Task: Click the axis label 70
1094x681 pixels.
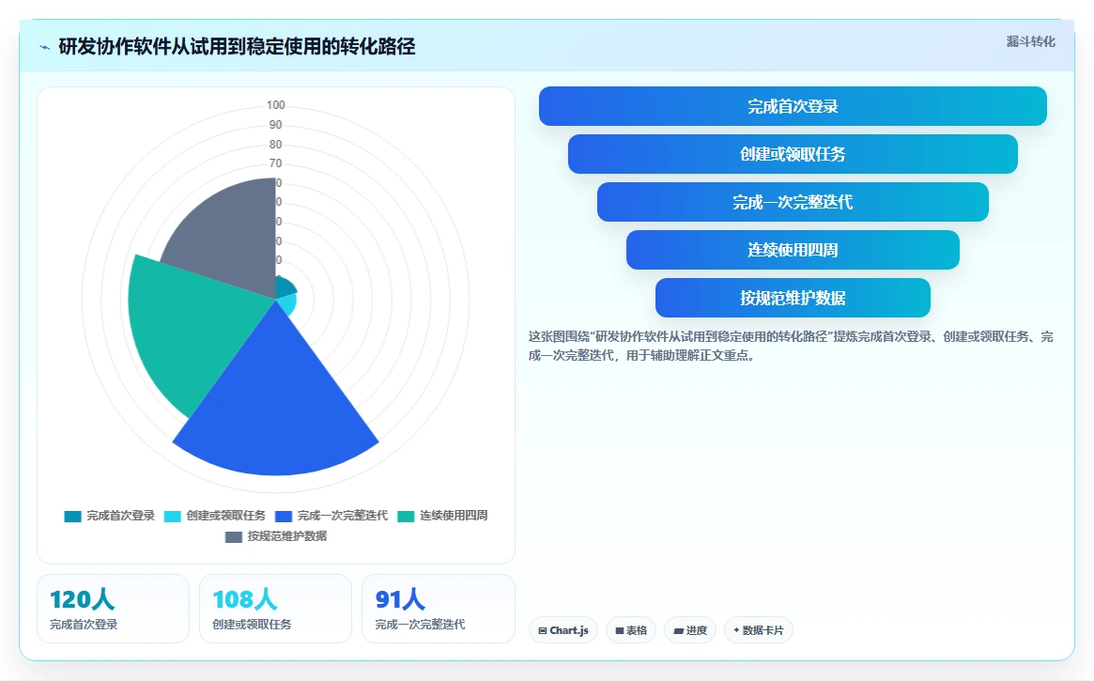Action: coord(275,163)
